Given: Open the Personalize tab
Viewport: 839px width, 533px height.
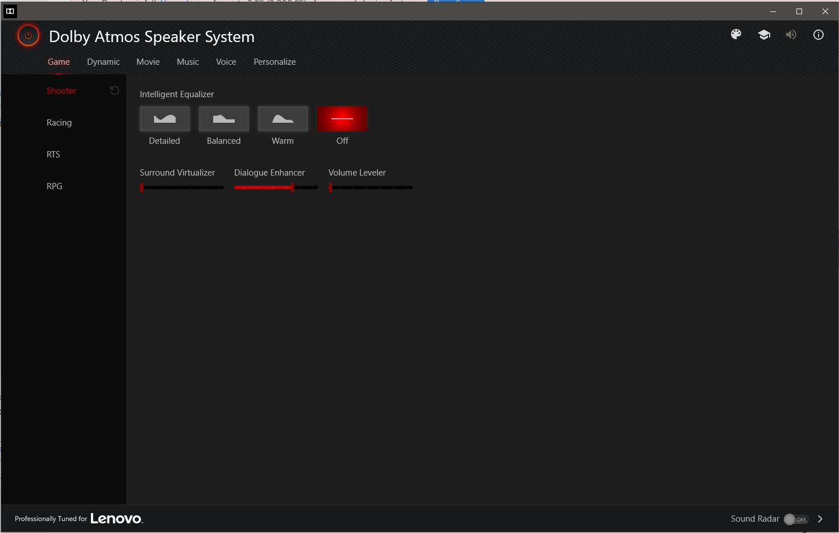Looking at the screenshot, I should tap(275, 62).
